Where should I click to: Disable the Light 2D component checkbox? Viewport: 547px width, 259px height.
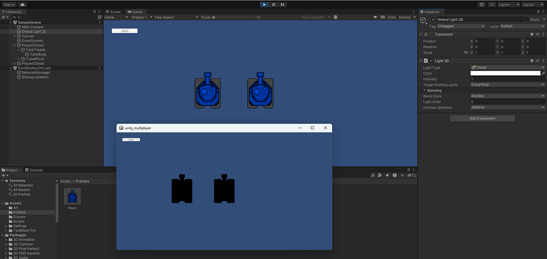[431, 61]
